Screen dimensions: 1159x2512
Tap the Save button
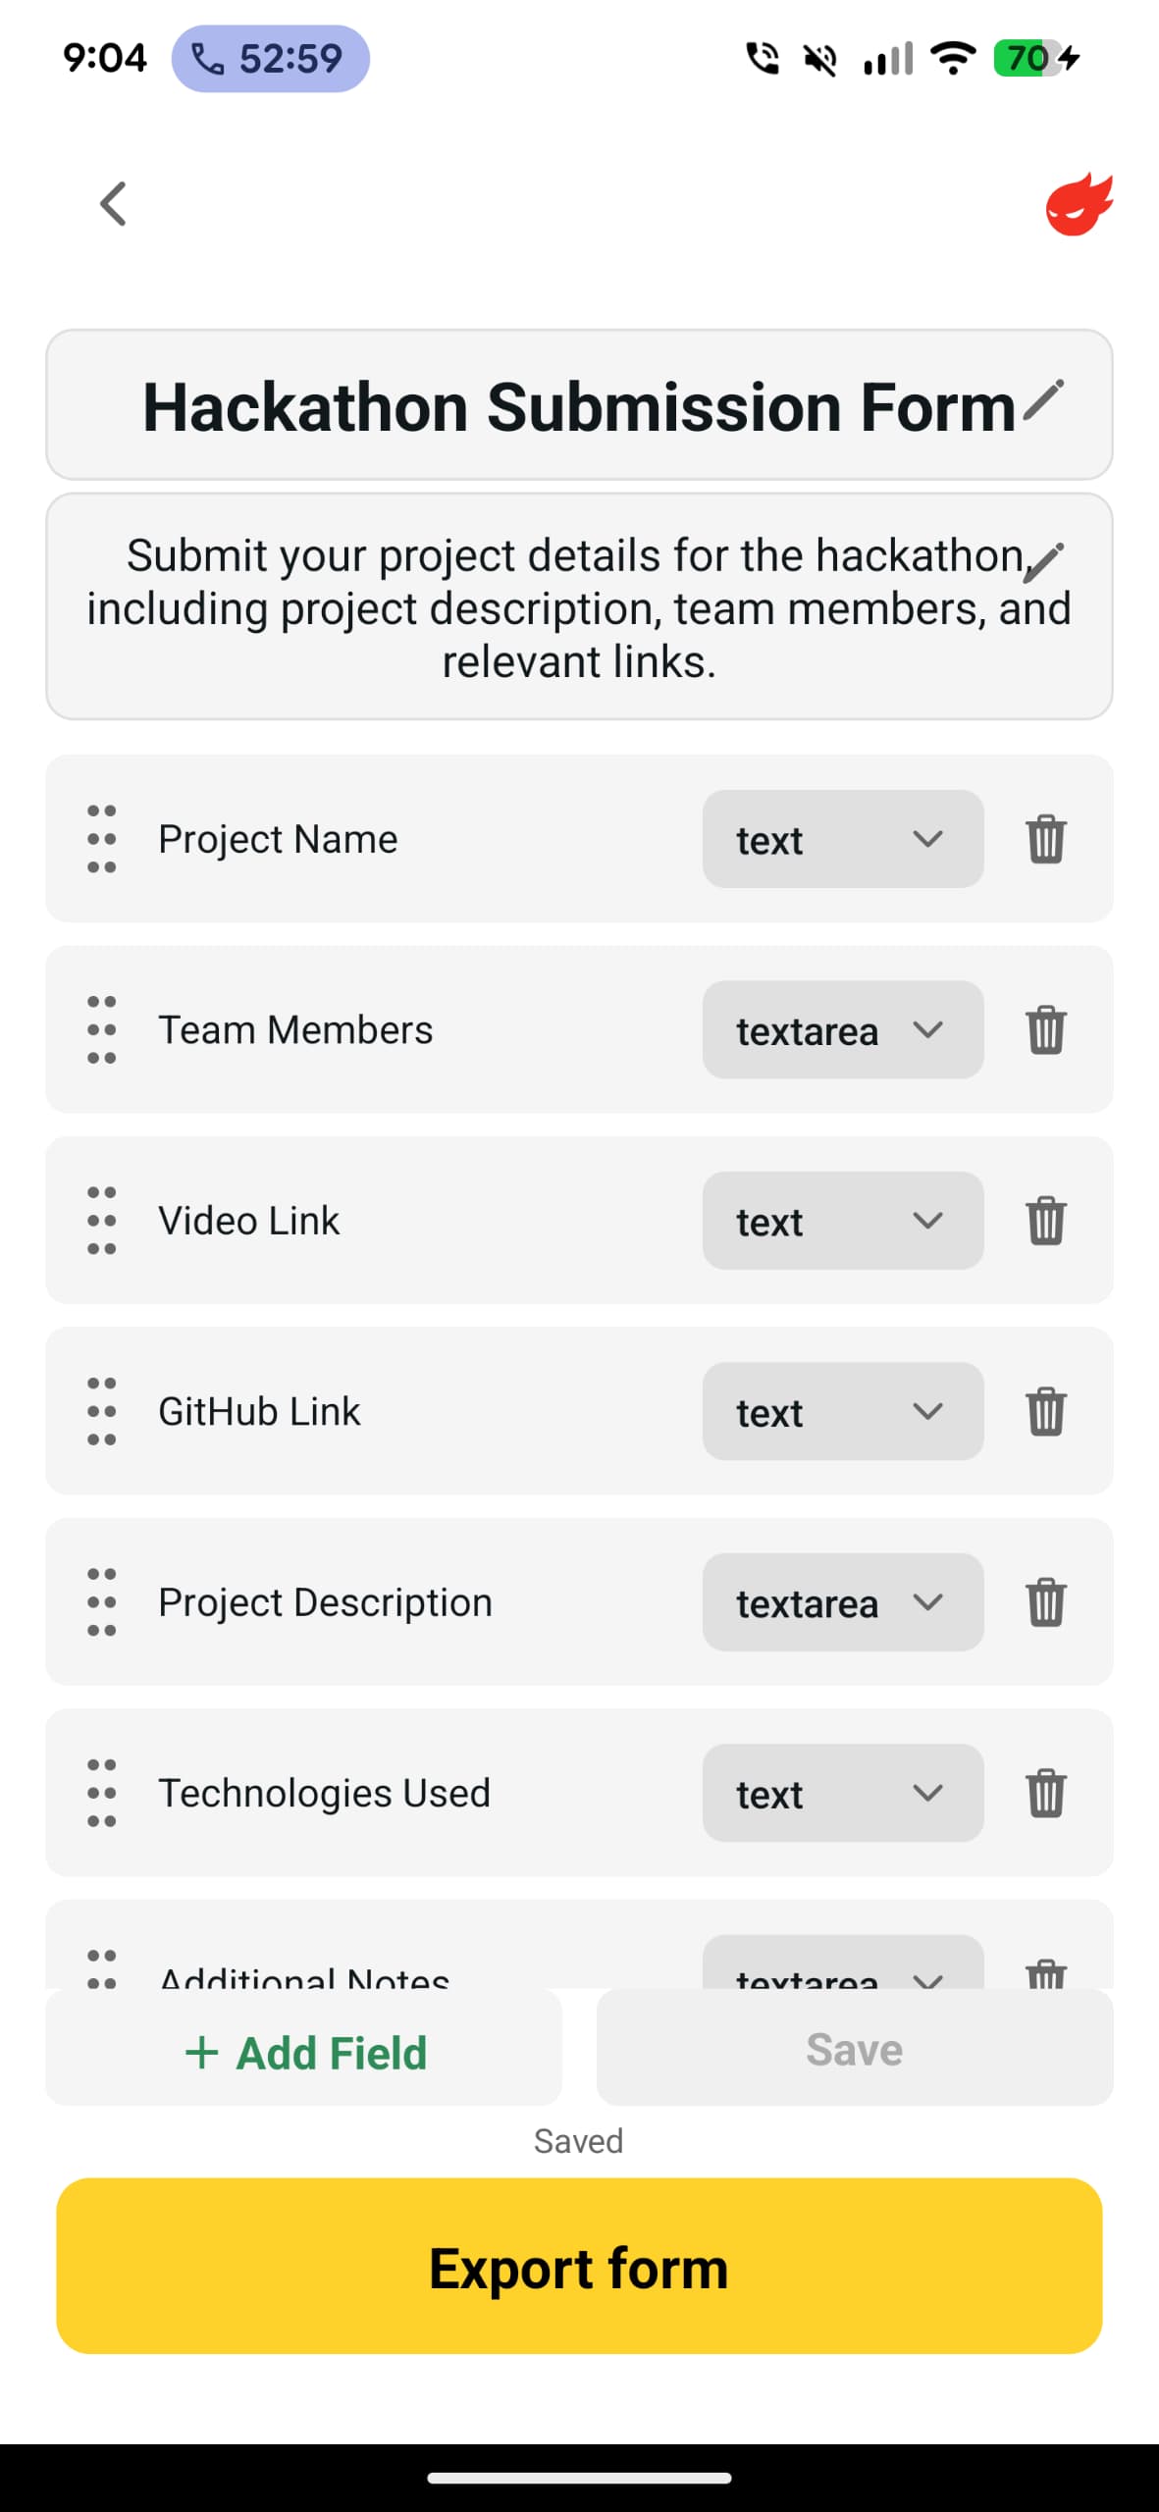point(854,2050)
